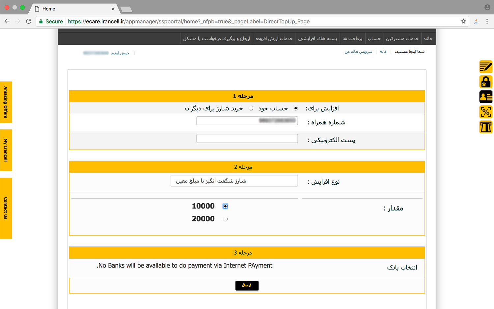Click the 'پست الکترونیکی' email input field
Screen dimensions: 494x309
(x=247, y=139)
